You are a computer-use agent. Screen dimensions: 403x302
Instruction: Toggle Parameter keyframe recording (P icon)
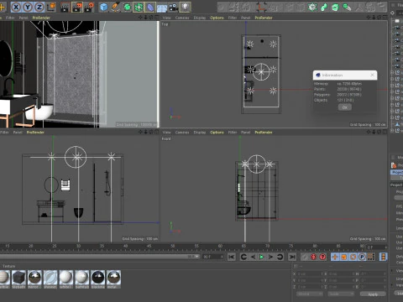[362, 257]
